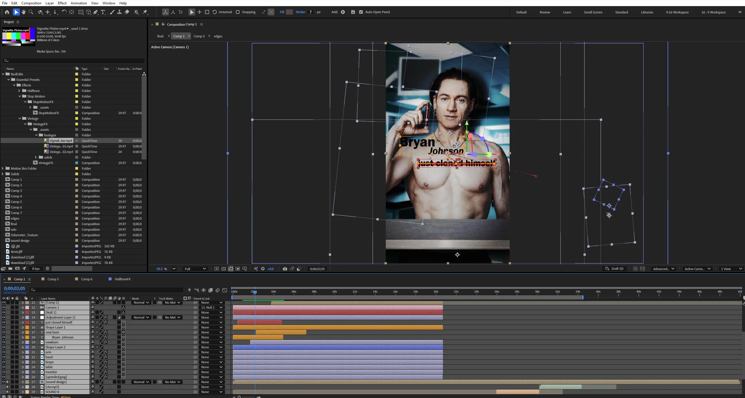
Task: Open the viewer resolution dropdown showing Full
Action: pos(195,269)
